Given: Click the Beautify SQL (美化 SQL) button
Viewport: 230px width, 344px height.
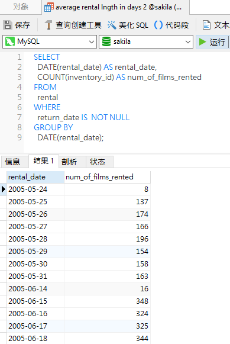Looking at the screenshot, I should 128,25.
